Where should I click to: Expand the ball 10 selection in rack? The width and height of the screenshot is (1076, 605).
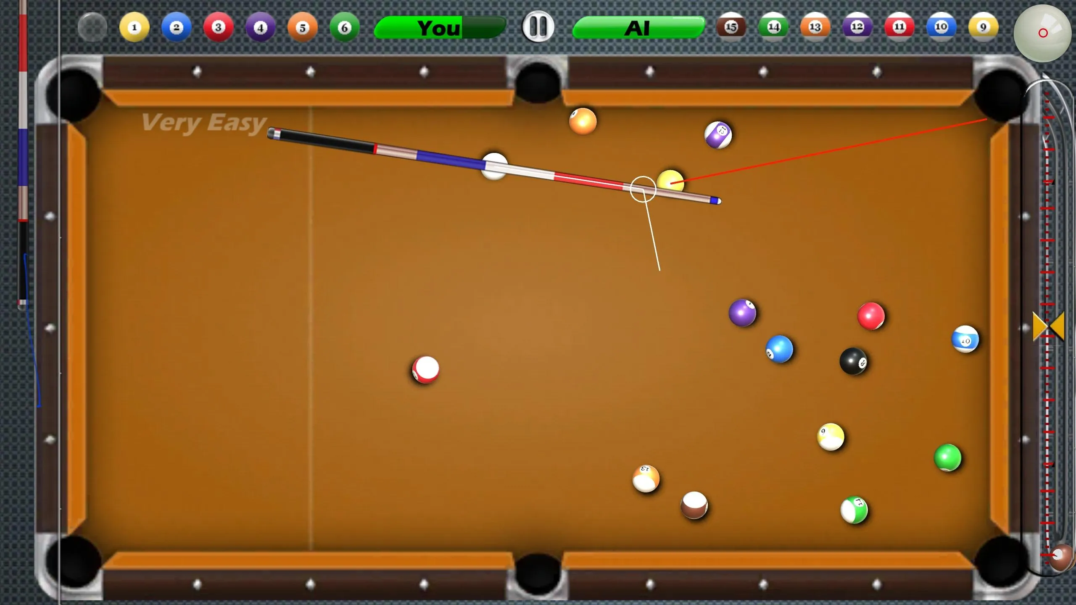click(x=939, y=27)
